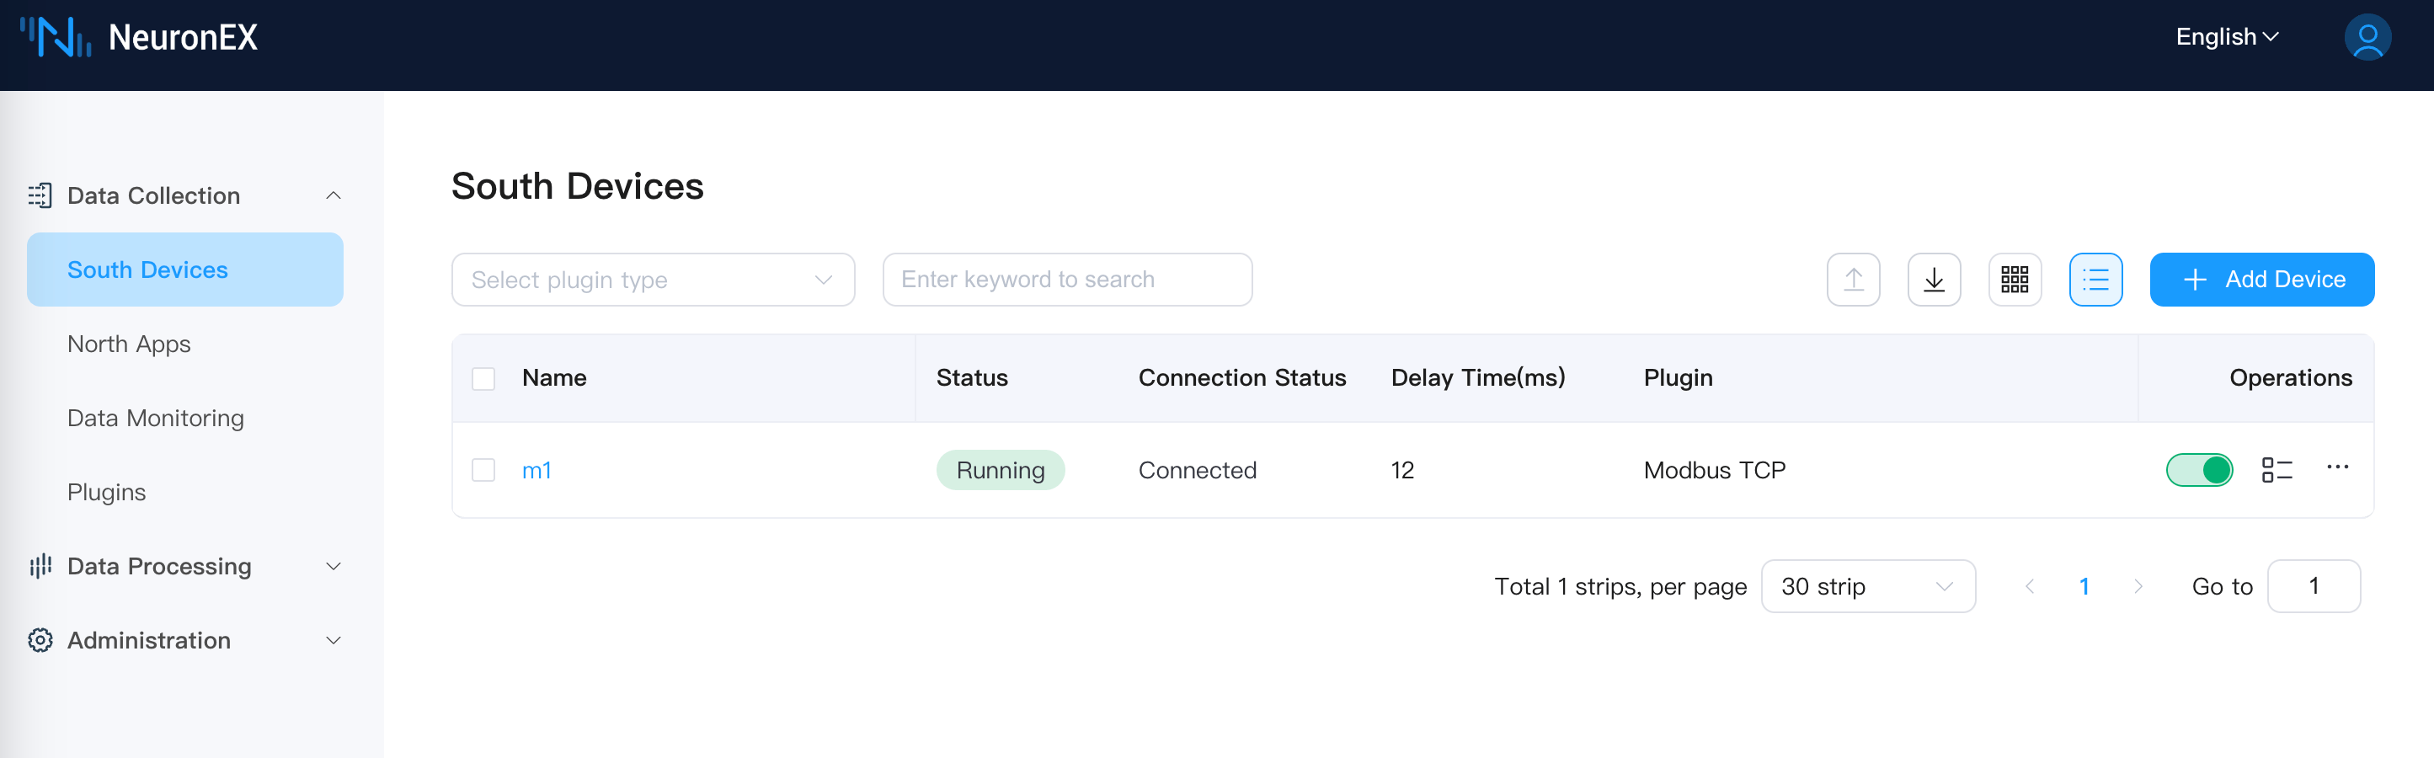The height and width of the screenshot is (758, 2434).
Task: Click the import upload arrow icon
Action: (1852, 280)
